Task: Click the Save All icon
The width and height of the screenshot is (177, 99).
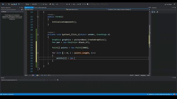Action: click(x=16, y=4)
